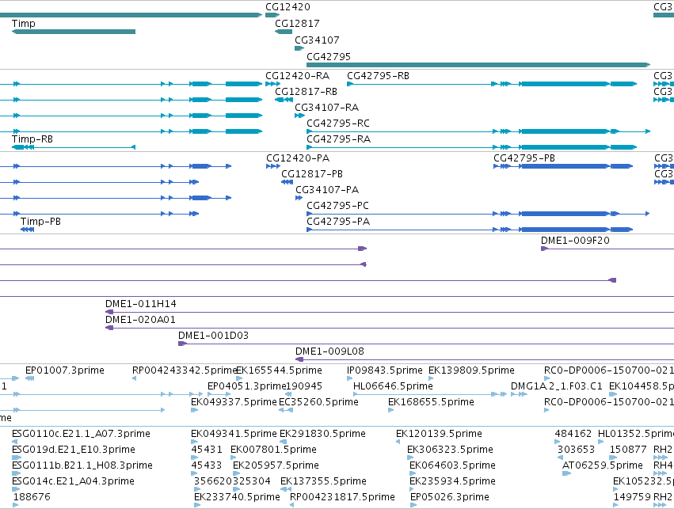Click the CG12420 gene label
This screenshot has height=509, width=674.
point(287,7)
